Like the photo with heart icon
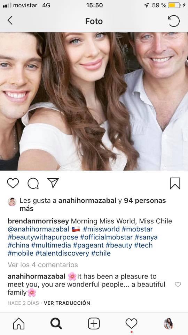 tap(13, 183)
